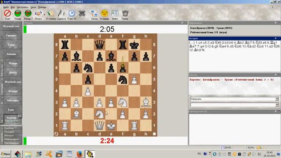
Task: Go to Турниры in the sidebar
Action: point(11,36)
